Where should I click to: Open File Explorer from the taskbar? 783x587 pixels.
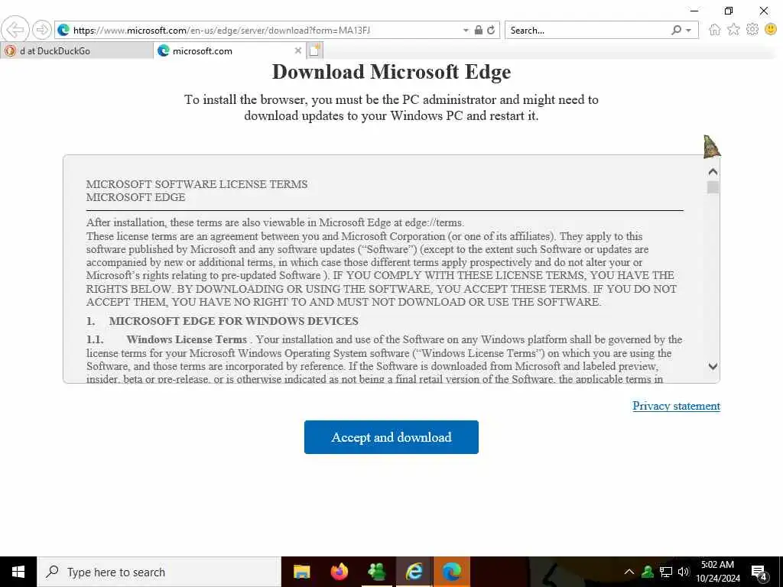click(x=301, y=572)
